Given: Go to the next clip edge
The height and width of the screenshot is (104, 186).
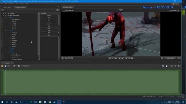Looking at the screenshot, I should [129, 58].
